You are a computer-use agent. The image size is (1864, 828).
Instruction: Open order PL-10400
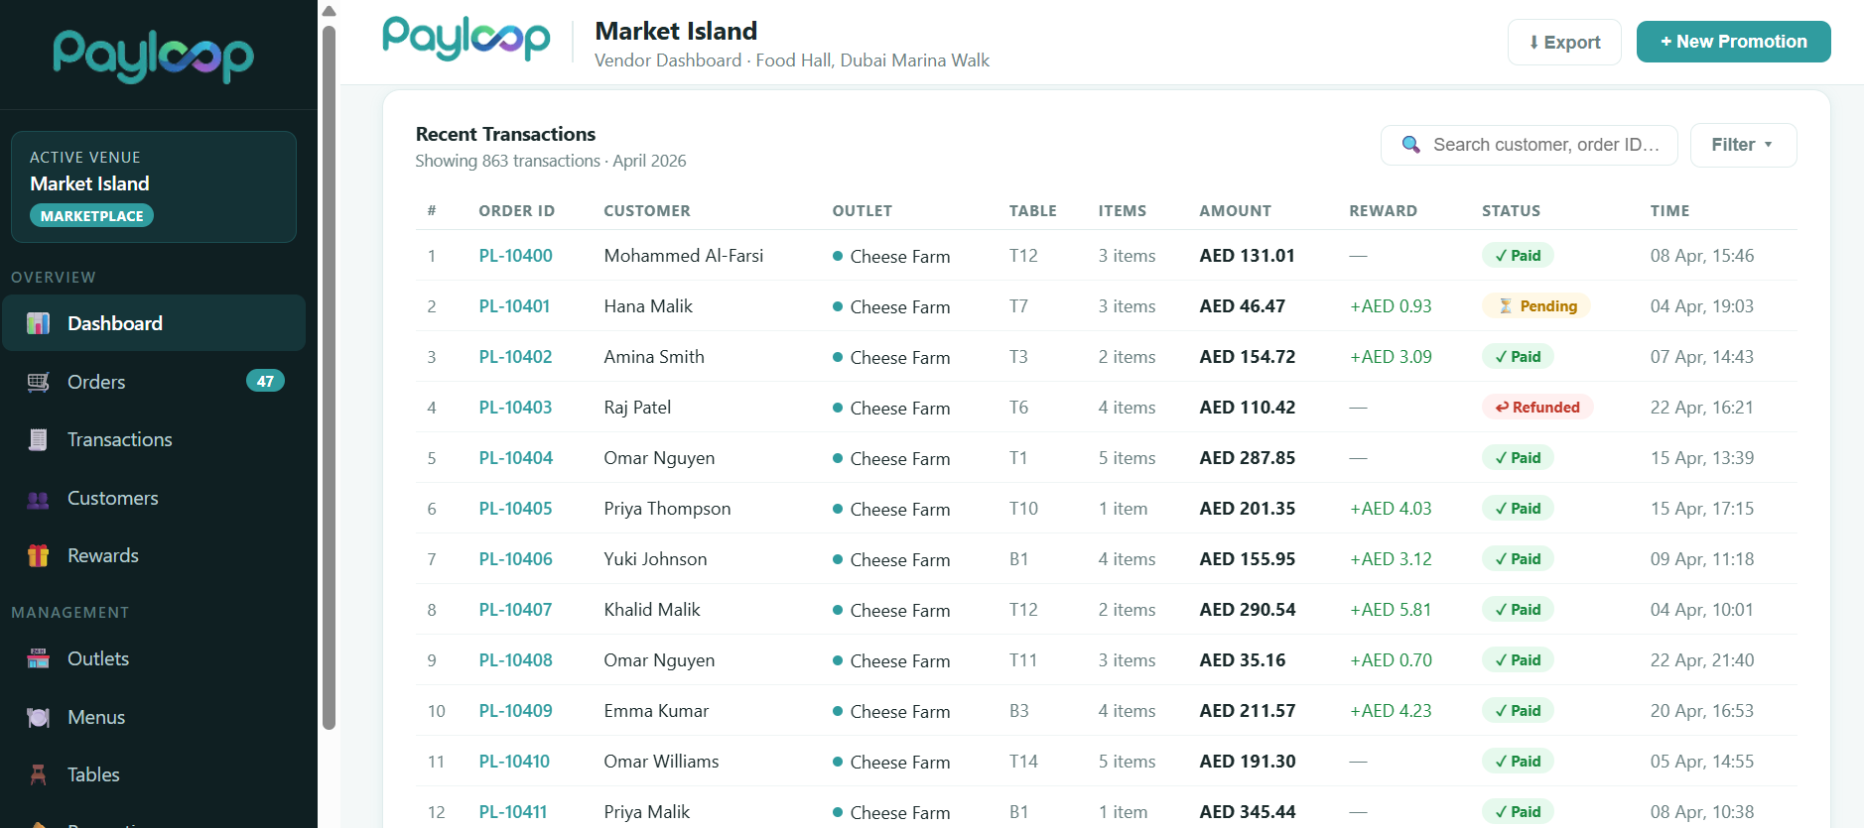[x=515, y=255]
